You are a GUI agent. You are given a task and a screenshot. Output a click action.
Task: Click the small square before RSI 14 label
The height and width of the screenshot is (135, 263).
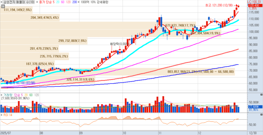point(2,115)
